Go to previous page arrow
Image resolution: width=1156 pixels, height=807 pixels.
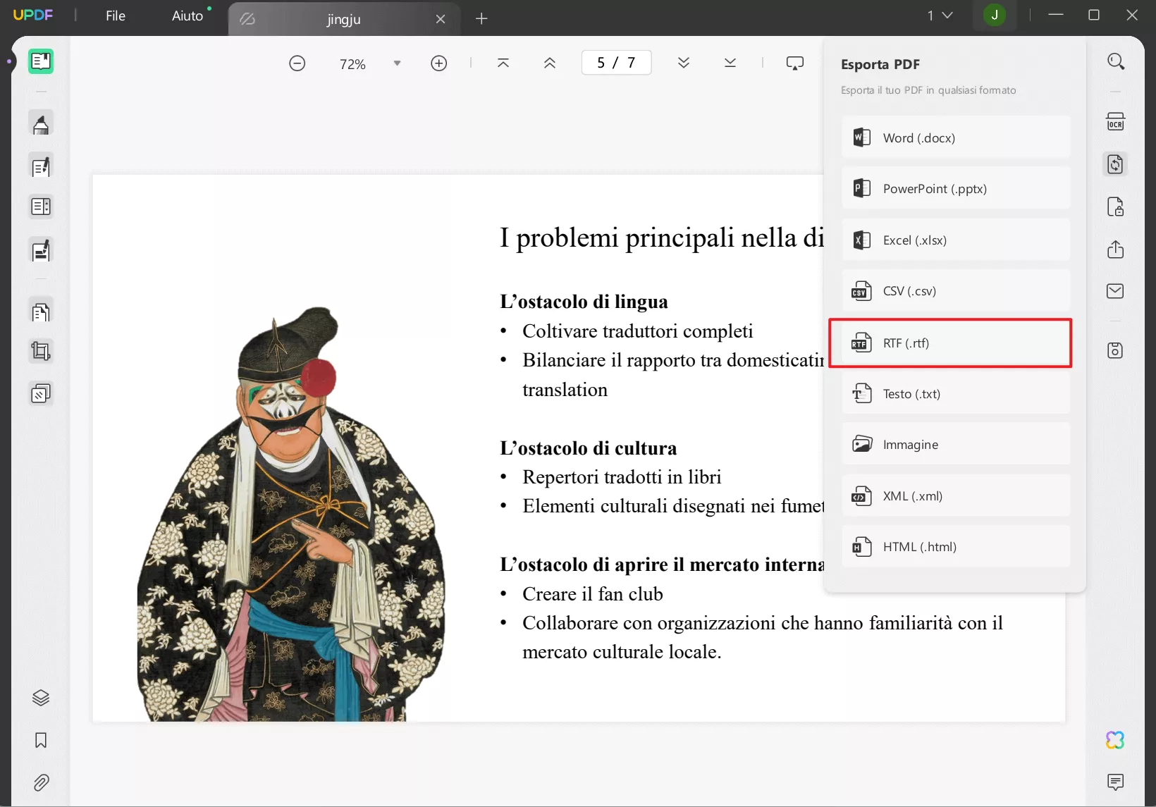point(550,63)
